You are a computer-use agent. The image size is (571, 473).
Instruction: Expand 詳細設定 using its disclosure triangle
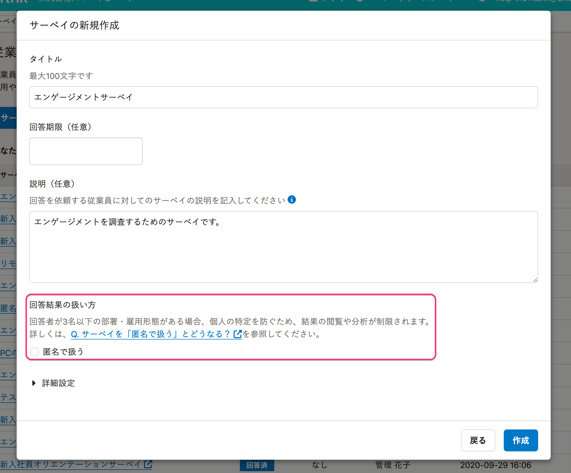tap(34, 383)
